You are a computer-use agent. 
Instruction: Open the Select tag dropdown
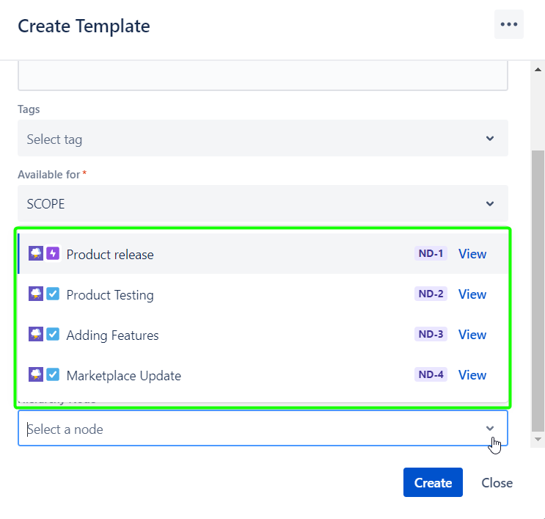(263, 139)
